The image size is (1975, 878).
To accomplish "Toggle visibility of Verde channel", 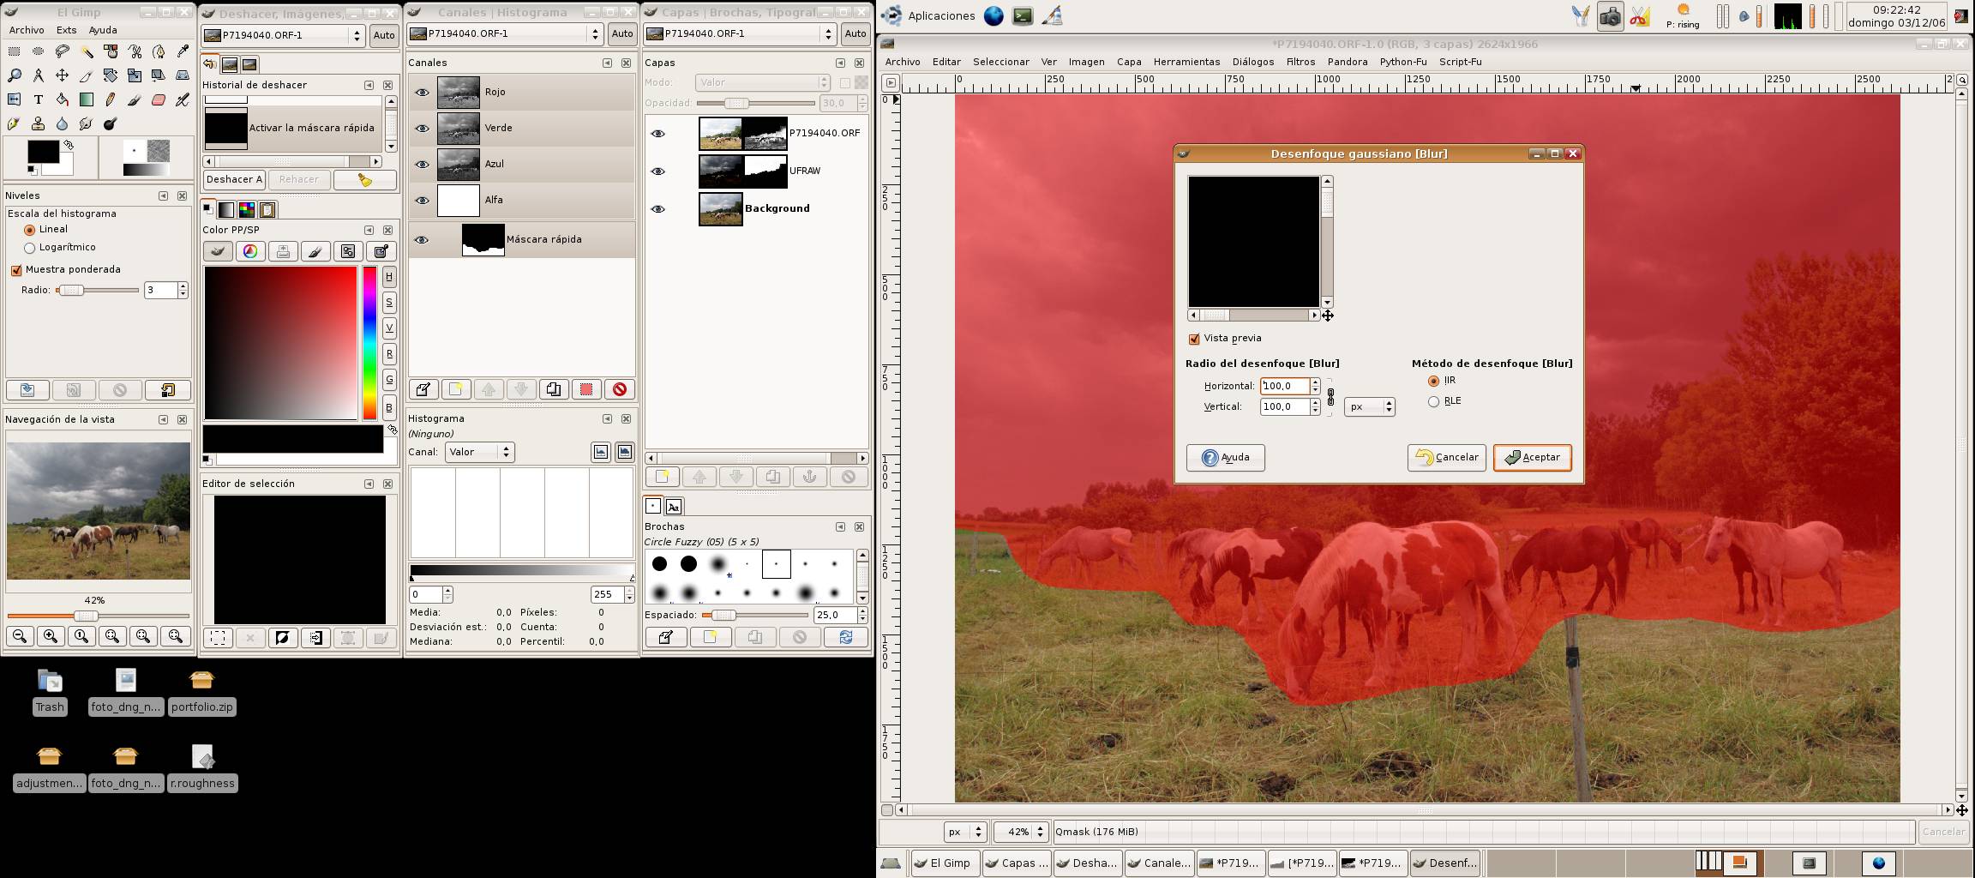I will pyautogui.click(x=422, y=128).
